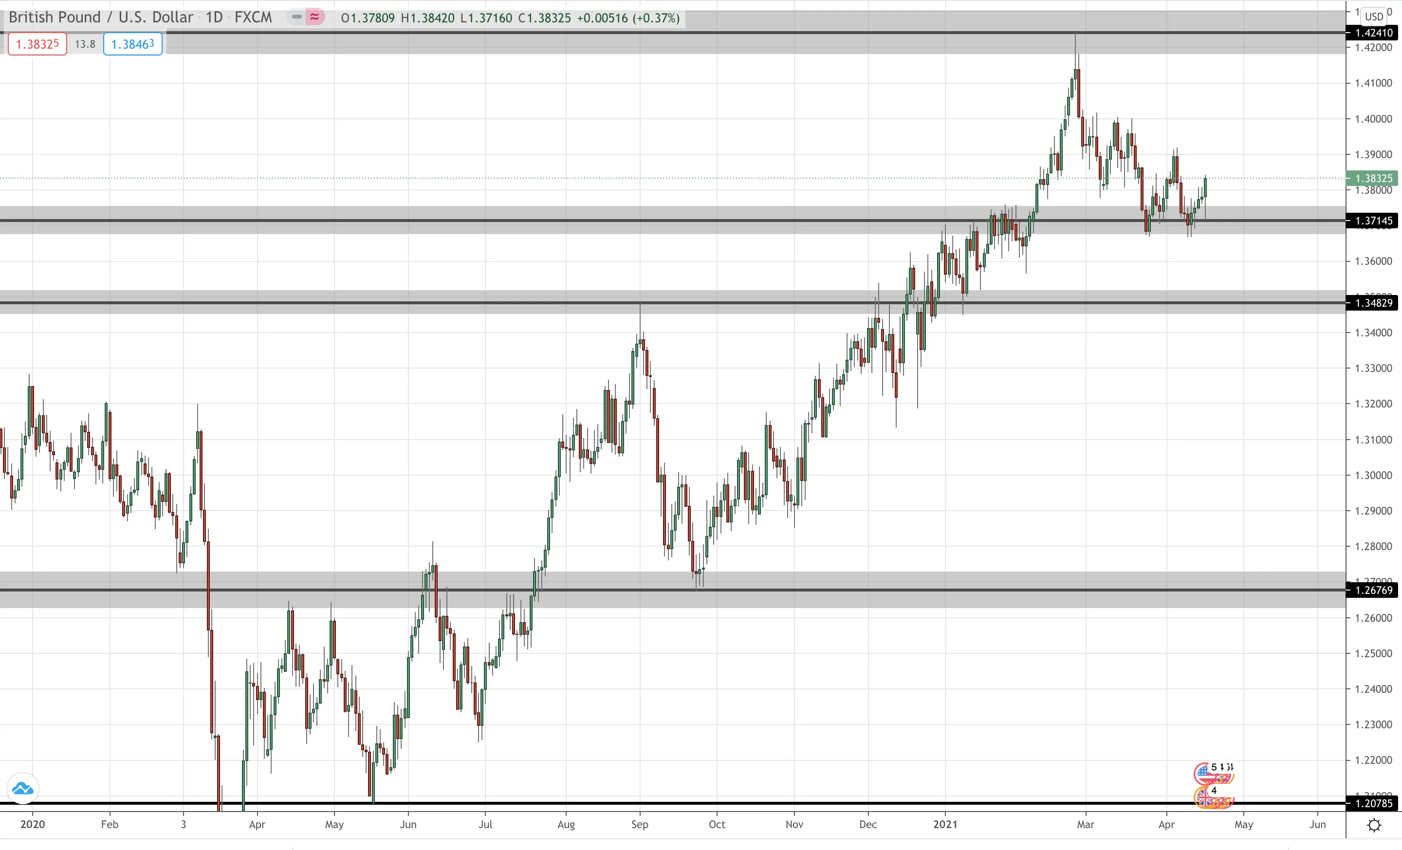This screenshot has height=850, width=1402.
Task: Click the Jun label at right of time axis
Action: click(x=1317, y=824)
